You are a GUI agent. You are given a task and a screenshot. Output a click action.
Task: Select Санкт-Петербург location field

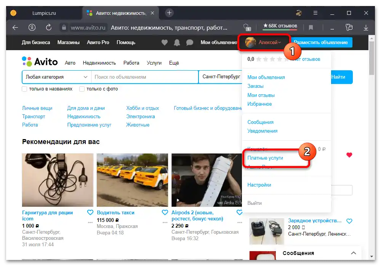point(220,77)
